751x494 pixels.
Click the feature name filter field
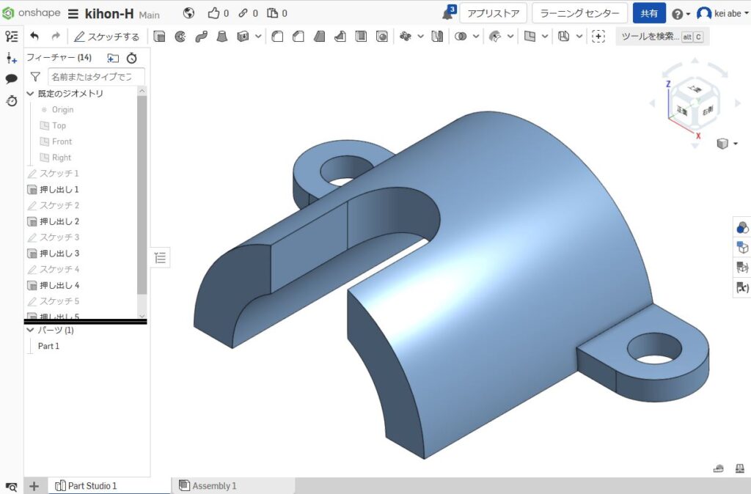[x=96, y=76]
